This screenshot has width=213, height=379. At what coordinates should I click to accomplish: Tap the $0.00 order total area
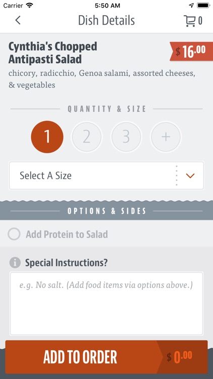coord(180,357)
